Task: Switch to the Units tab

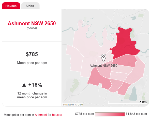Action: pos(30,6)
